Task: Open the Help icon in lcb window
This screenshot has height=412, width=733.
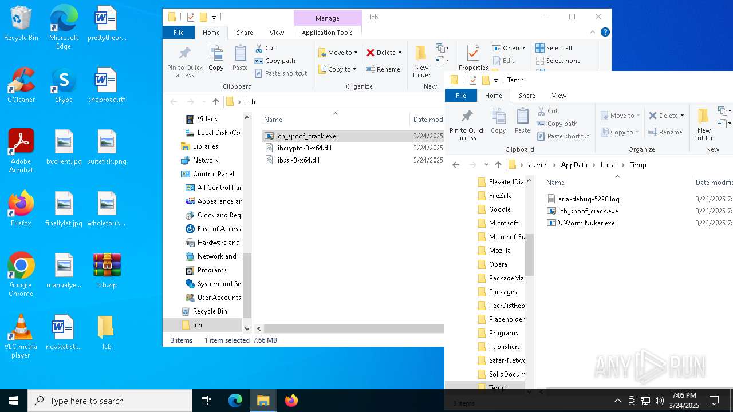Action: coord(605,33)
